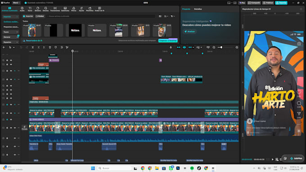
Task: Open the Stickers tab
Action: coord(38,9)
